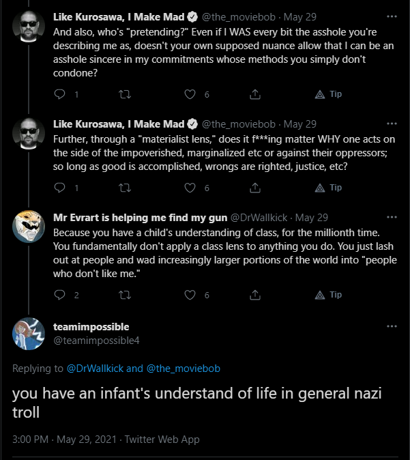
Task: Open the @DrWallkick mention in Replying to
Action: 95,369
